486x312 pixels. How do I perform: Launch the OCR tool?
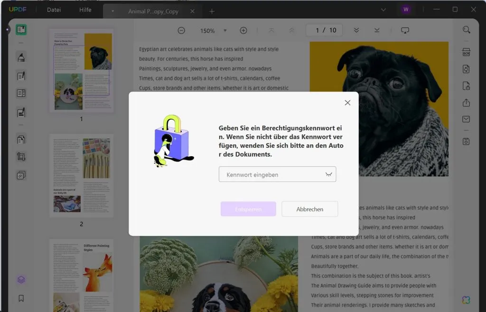[x=466, y=52]
